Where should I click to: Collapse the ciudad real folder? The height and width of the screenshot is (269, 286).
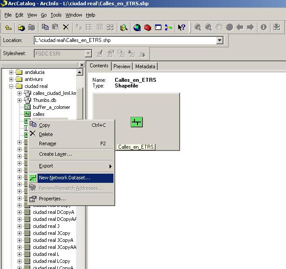11,86
